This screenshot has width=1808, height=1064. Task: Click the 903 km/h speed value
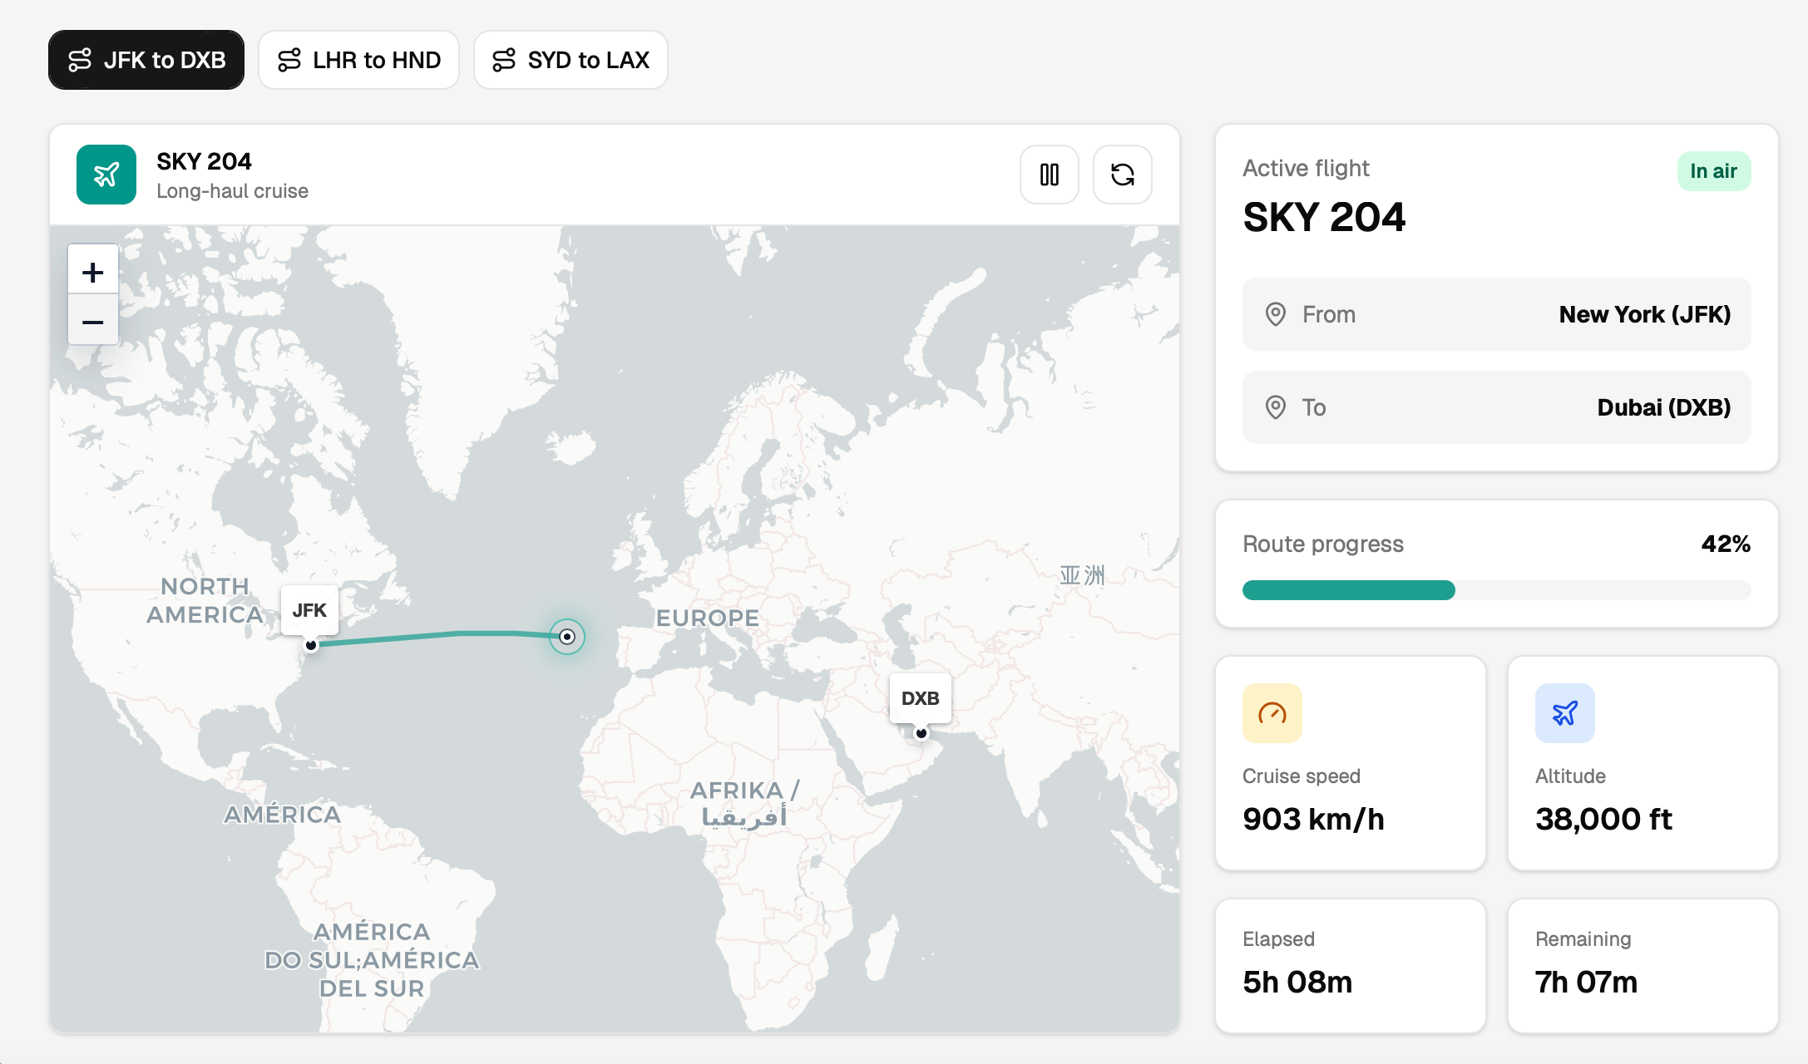pyautogui.click(x=1313, y=819)
